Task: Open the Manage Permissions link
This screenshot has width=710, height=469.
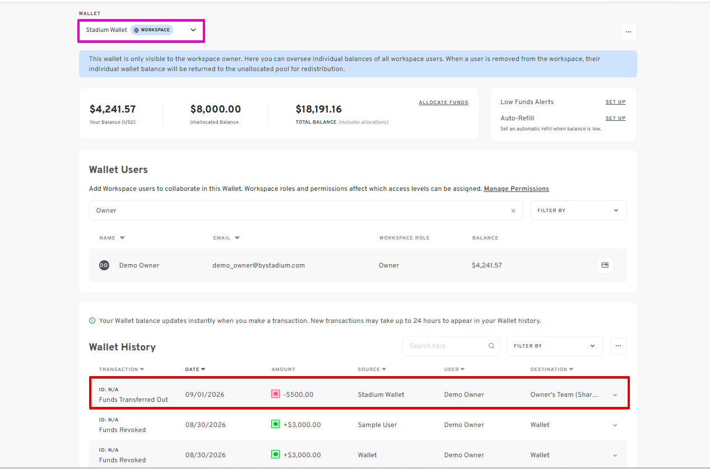Action: (x=516, y=189)
